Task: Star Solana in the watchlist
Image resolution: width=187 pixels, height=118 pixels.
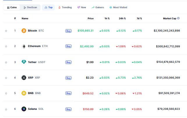Action: [6, 109]
